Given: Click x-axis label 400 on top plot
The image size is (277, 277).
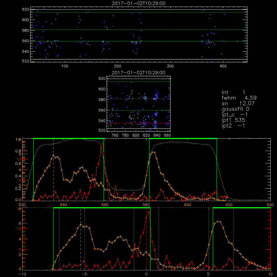Looking at the screenshot, I should click(x=223, y=66).
